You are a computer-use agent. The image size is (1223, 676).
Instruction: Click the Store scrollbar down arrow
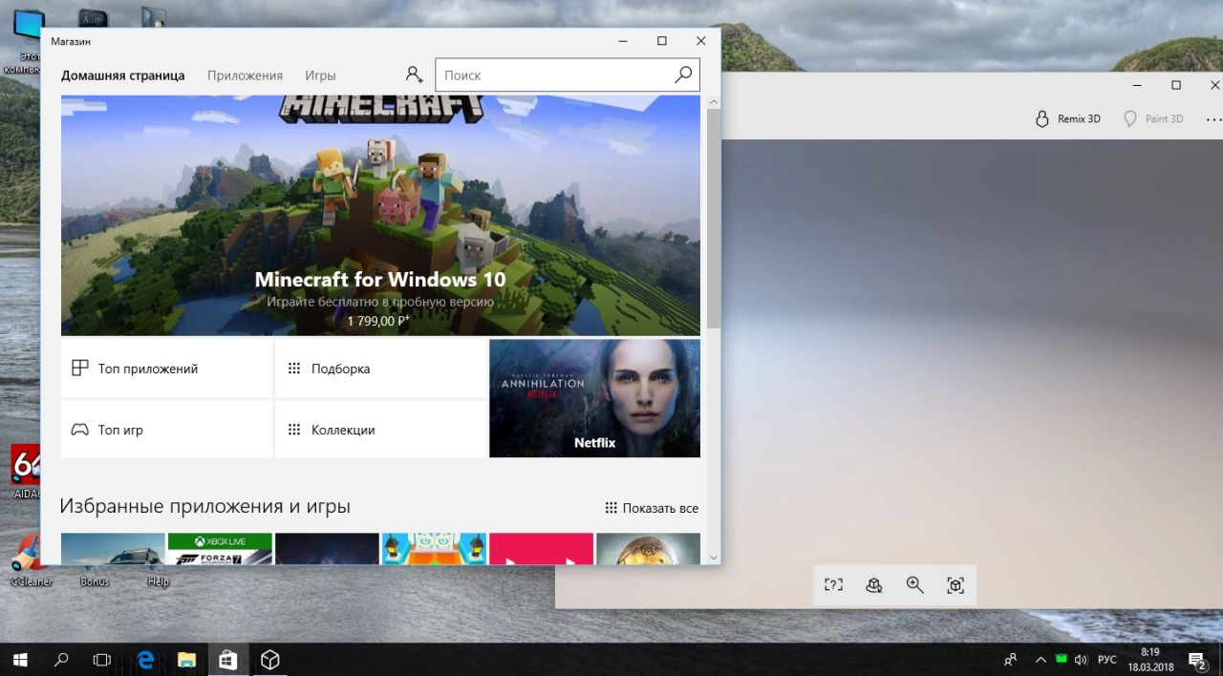[713, 556]
